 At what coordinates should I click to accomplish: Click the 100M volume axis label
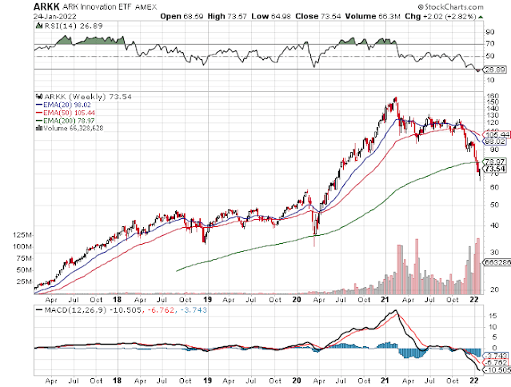[x=23, y=246]
